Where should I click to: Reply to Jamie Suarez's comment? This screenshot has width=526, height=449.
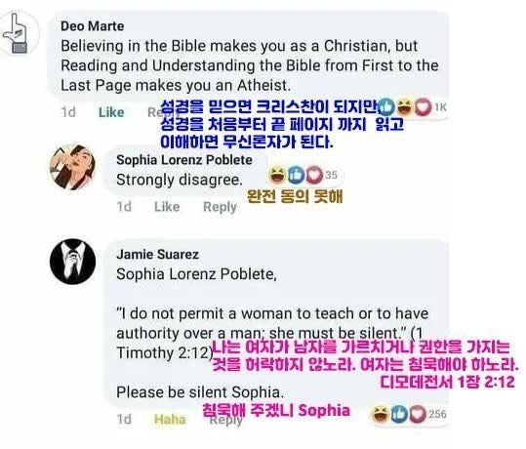pyautogui.click(x=225, y=420)
